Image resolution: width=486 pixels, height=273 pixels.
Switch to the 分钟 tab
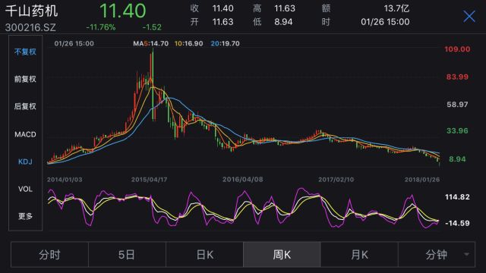437,255
